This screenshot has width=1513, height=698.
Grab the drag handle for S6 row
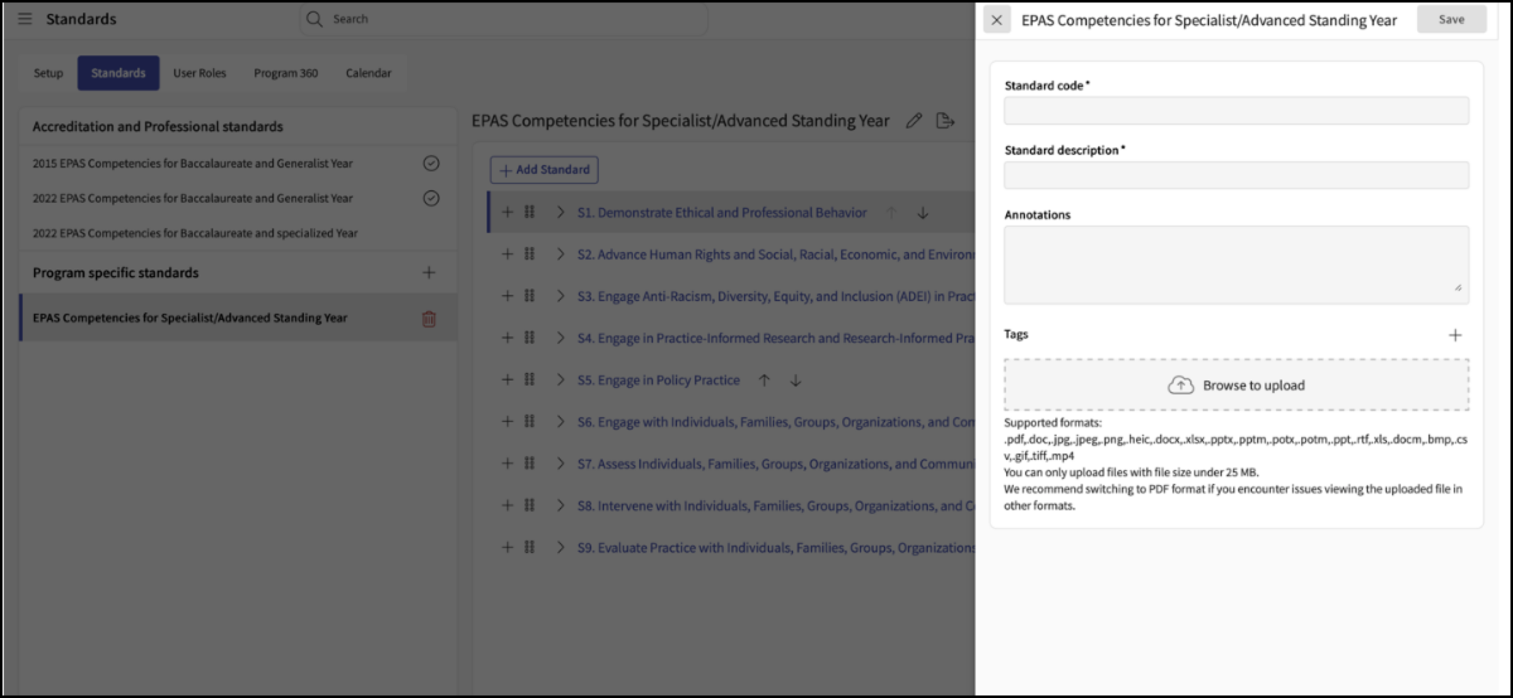pos(530,421)
